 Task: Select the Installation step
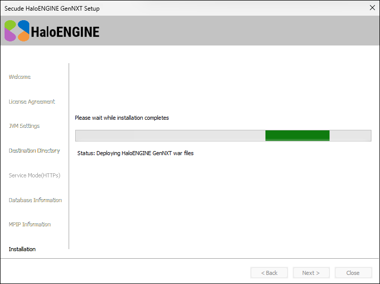point(22,249)
